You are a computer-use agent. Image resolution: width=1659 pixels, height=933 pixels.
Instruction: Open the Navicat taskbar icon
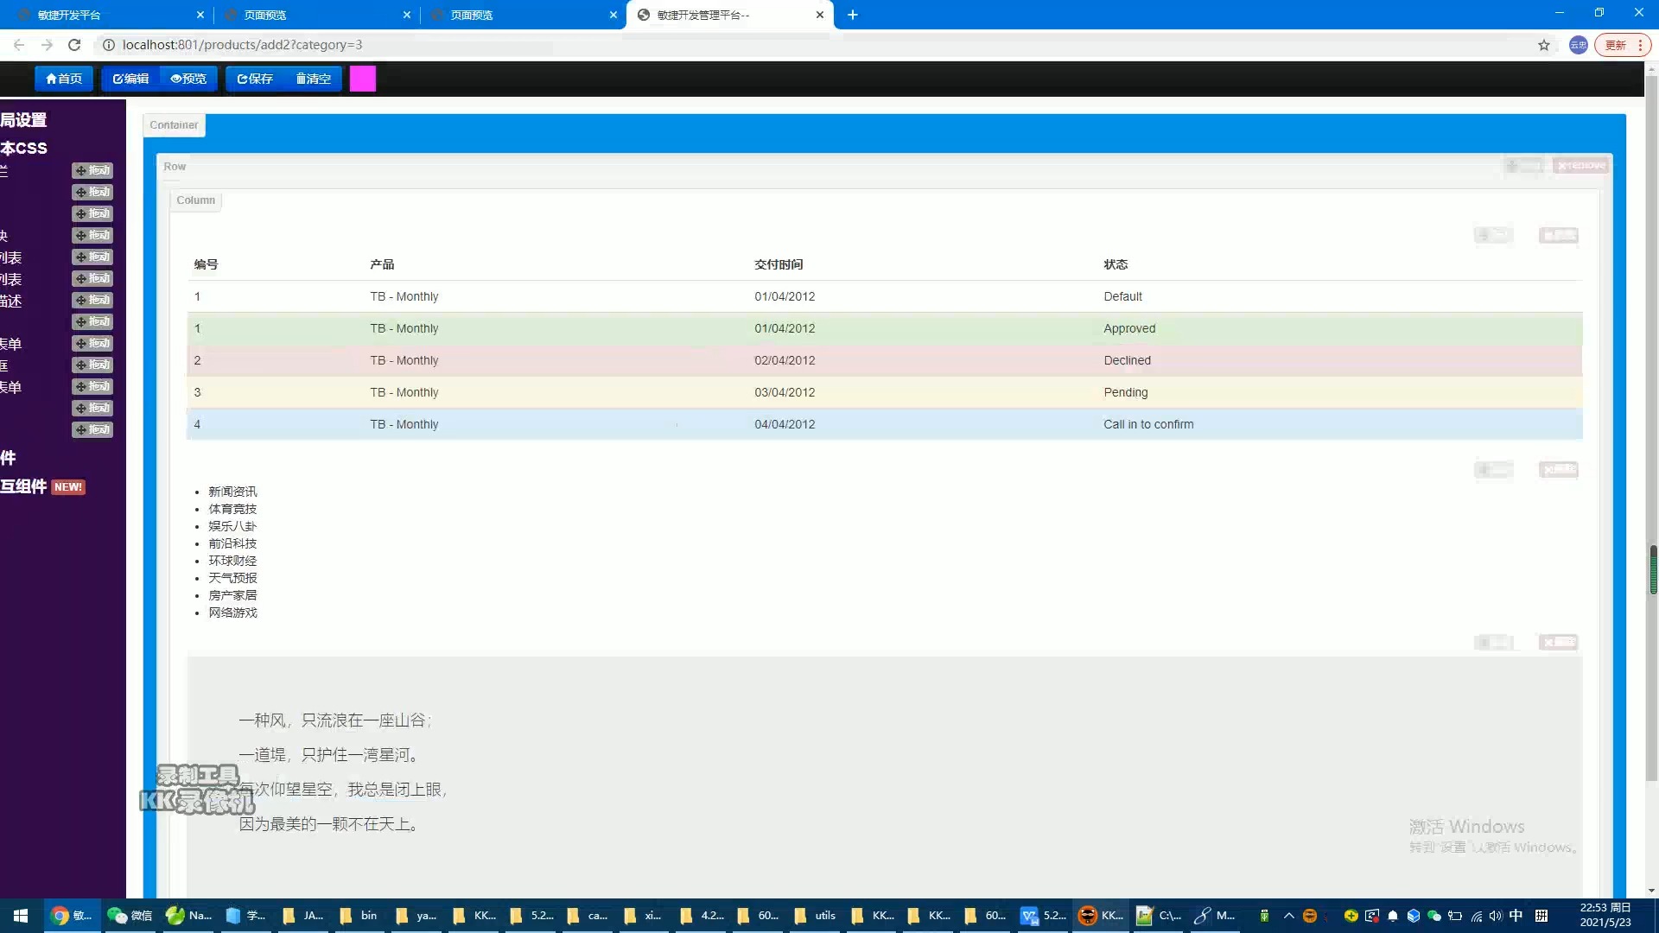pos(188,916)
